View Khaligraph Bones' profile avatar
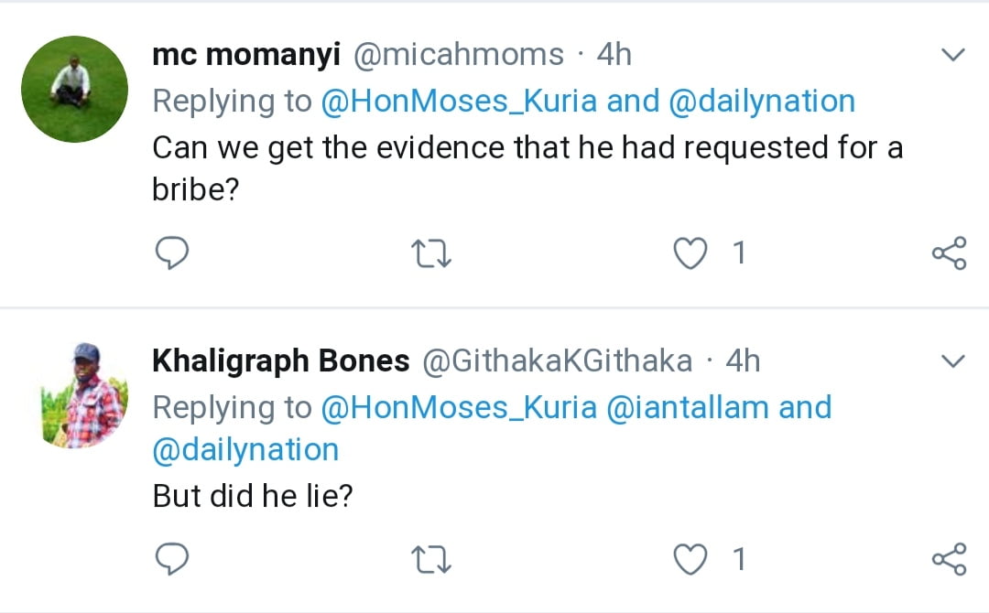The height and width of the screenshot is (613, 989). (74, 395)
